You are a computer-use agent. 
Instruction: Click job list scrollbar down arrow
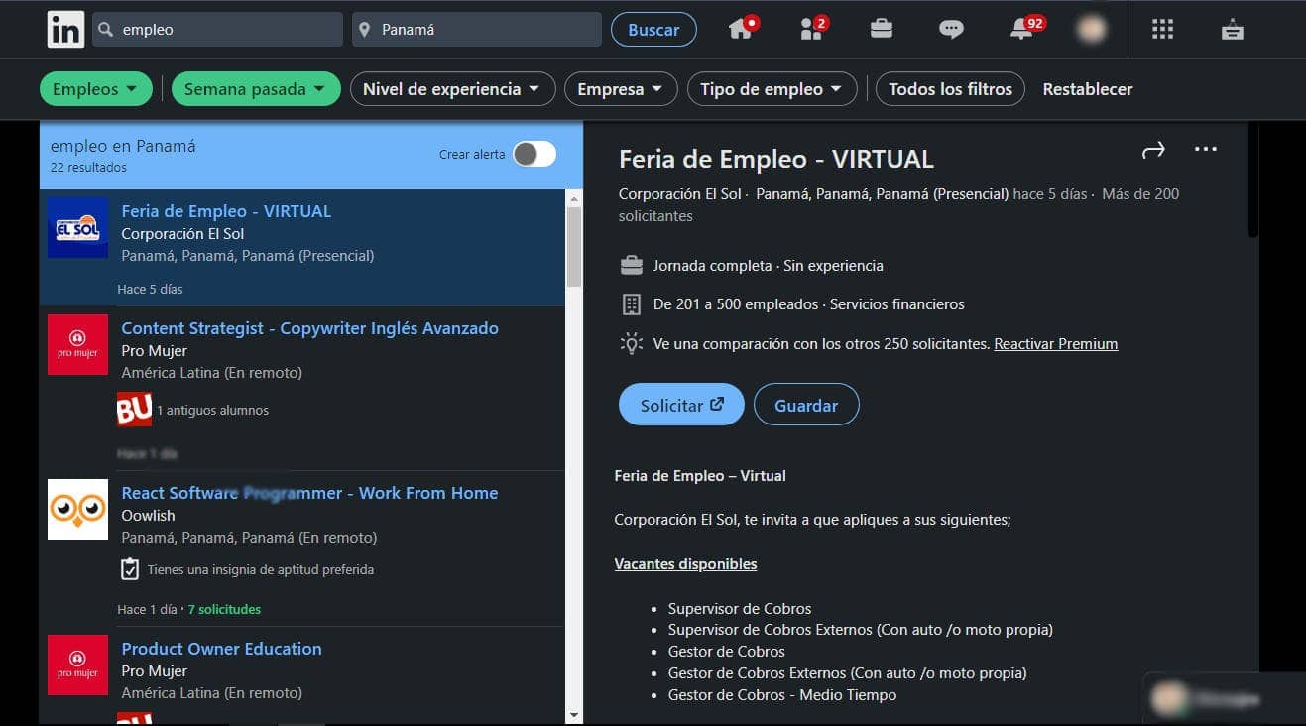click(x=574, y=714)
